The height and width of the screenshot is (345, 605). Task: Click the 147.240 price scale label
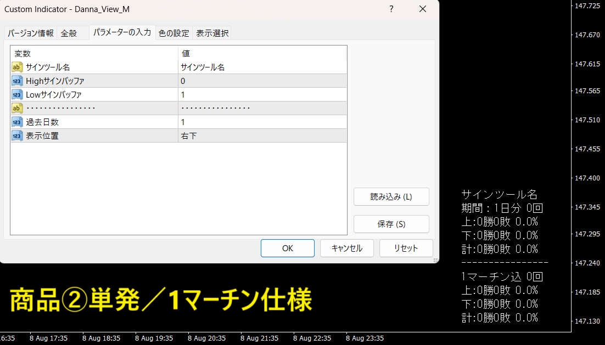(x=587, y=263)
